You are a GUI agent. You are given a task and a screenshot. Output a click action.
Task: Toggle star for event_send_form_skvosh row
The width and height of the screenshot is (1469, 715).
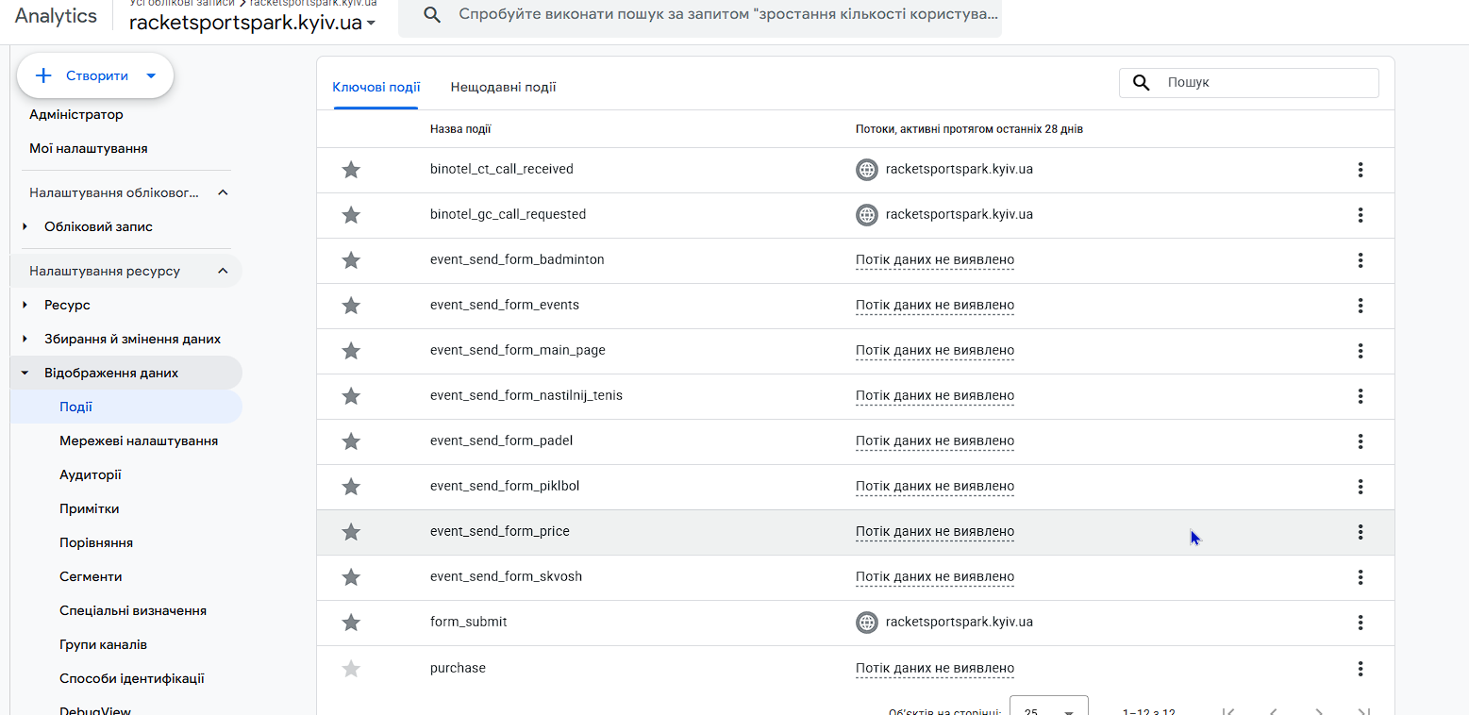pyautogui.click(x=351, y=577)
